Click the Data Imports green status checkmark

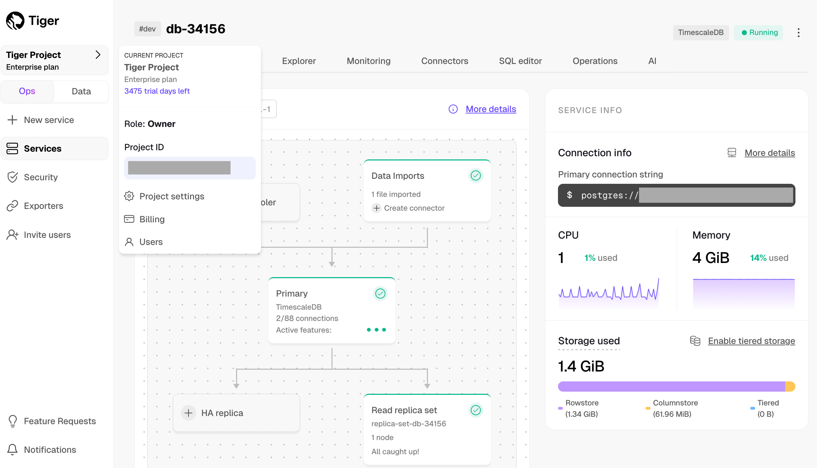(476, 176)
